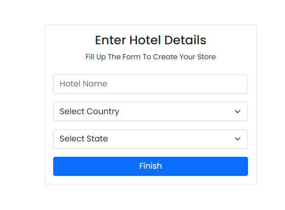Click the "Enter Hotel Details" heading
The width and height of the screenshot is (285, 210).
(x=150, y=40)
